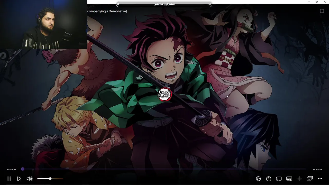Open the three-dots more options menu

320,179
